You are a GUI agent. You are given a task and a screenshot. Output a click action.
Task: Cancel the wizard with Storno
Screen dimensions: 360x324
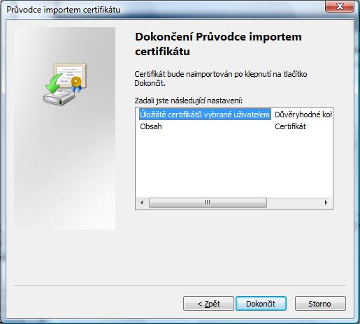[320, 304]
